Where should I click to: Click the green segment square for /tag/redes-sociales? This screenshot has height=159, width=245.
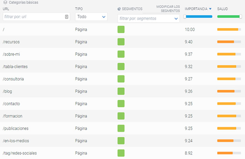pyautogui.click(x=121, y=153)
